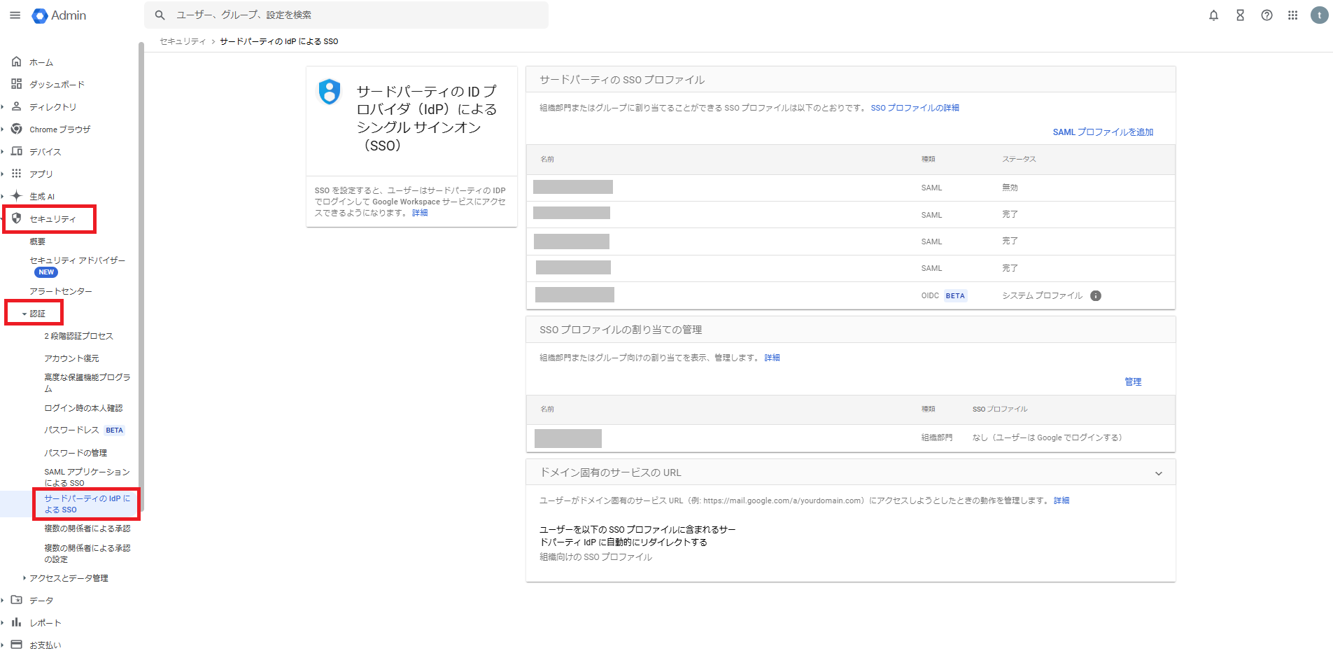Select 2 段階認証プロセス in sidebar
Image resolution: width=1333 pixels, height=651 pixels.
(78, 336)
